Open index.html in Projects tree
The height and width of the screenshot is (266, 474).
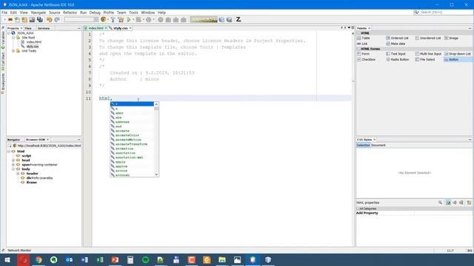(x=34, y=42)
